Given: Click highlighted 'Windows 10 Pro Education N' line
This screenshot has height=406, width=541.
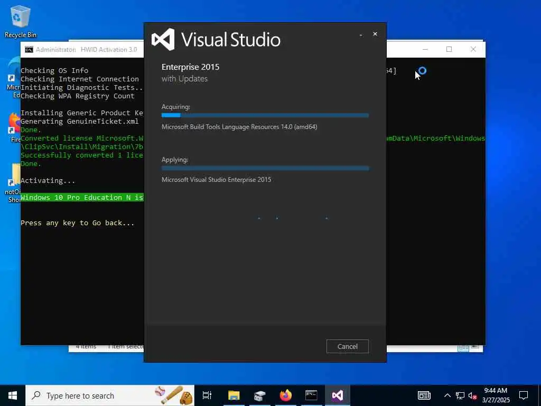Looking at the screenshot, I should (82, 198).
